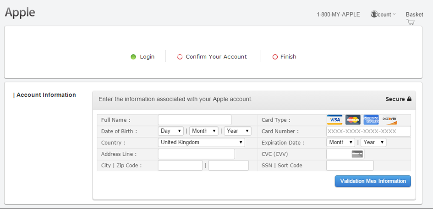This screenshot has width=433, height=209.
Task: Click the City input field
Action: 181,166
